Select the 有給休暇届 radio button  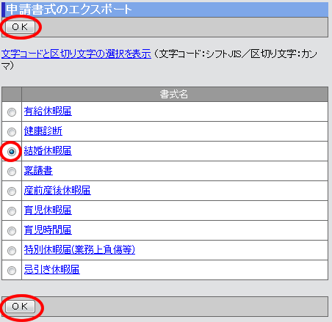(x=12, y=112)
